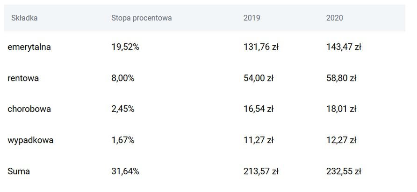The height and width of the screenshot is (192, 417).
Task: Click the 232,55 zł total cell
Action: (x=344, y=171)
